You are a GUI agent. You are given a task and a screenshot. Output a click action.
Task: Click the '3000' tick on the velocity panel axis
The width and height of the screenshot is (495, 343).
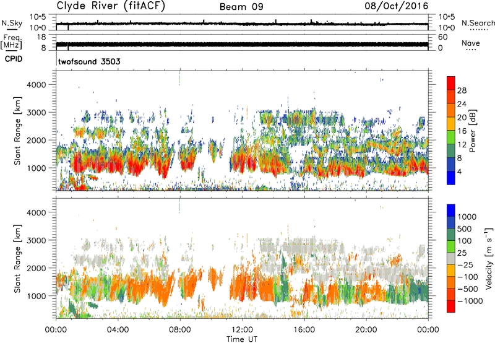coord(37,240)
